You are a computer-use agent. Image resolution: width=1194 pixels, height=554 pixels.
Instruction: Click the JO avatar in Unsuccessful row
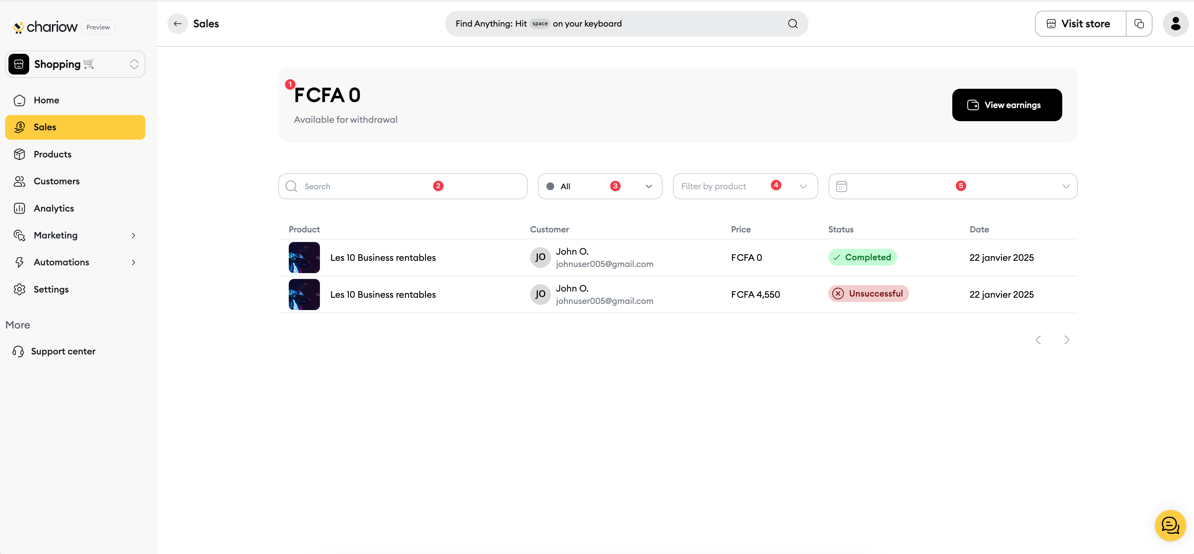(540, 294)
